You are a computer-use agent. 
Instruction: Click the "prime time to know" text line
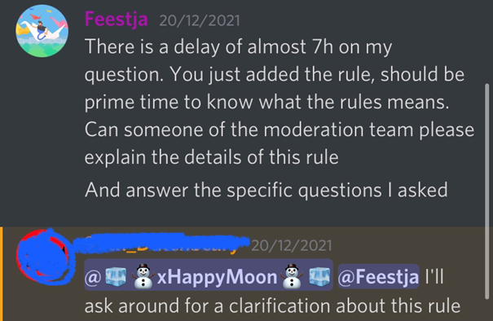[267, 102]
